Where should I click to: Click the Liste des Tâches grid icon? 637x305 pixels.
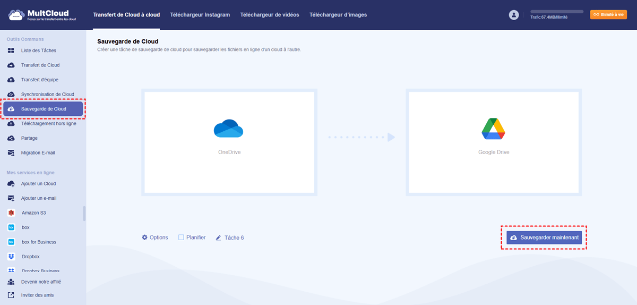pyautogui.click(x=11, y=50)
